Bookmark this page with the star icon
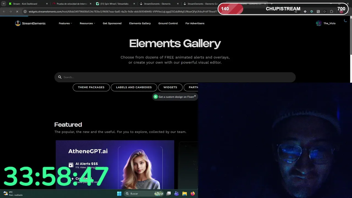This screenshot has height=198, width=352. [296, 12]
